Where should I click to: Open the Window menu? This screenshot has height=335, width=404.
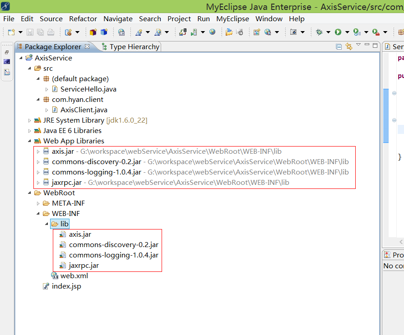point(269,19)
